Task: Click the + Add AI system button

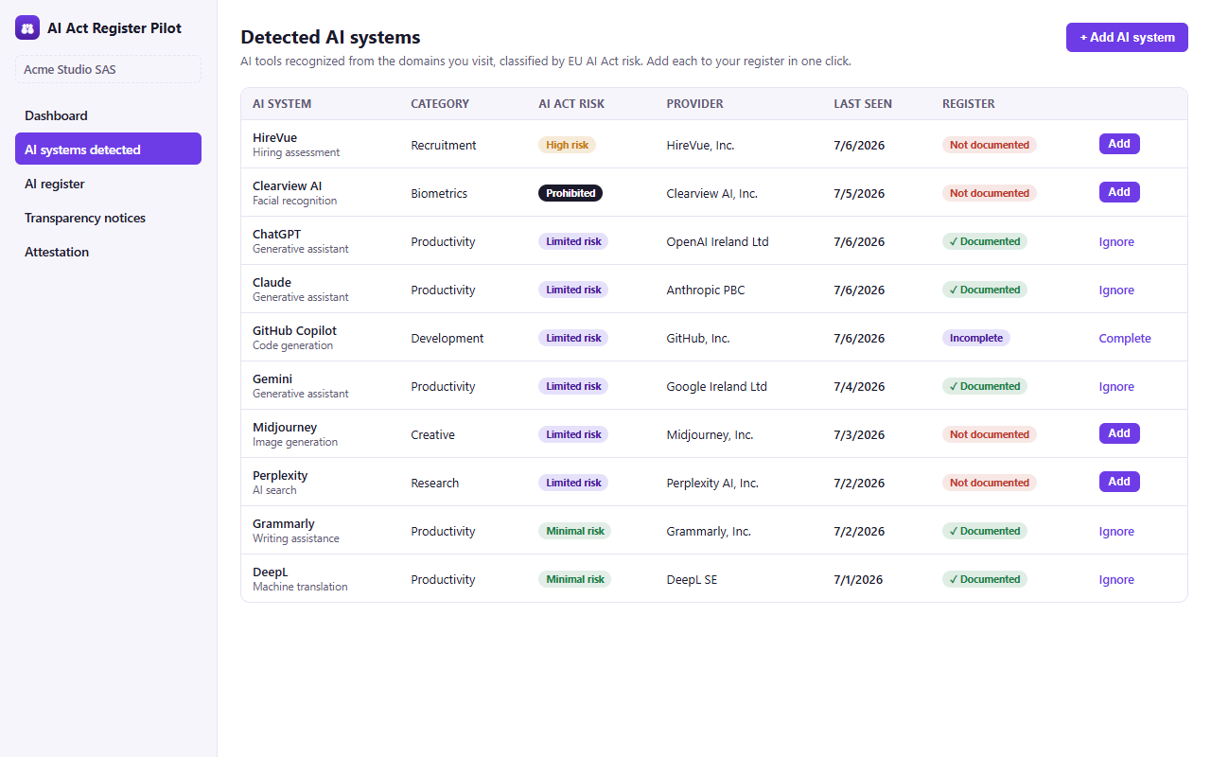Action: (x=1127, y=37)
